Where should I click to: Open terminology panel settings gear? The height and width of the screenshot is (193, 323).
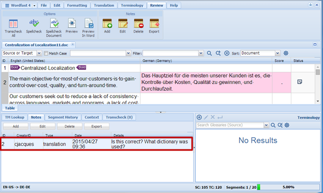coord(287,125)
